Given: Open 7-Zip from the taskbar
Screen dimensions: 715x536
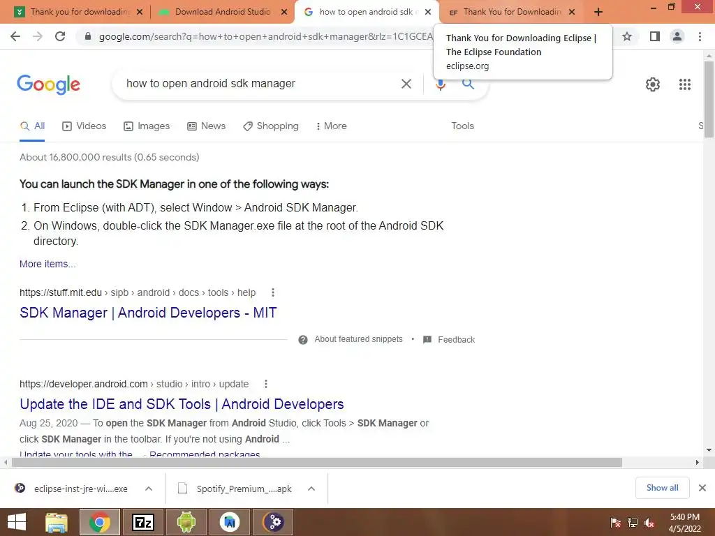Looking at the screenshot, I should pos(142,522).
